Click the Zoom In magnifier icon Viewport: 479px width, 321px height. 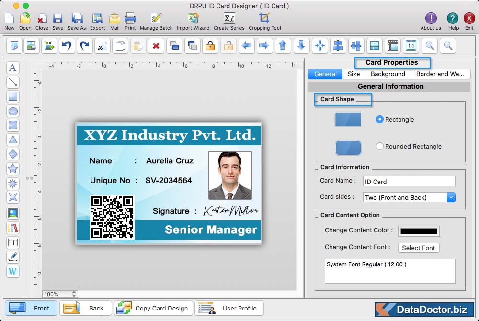(430, 46)
